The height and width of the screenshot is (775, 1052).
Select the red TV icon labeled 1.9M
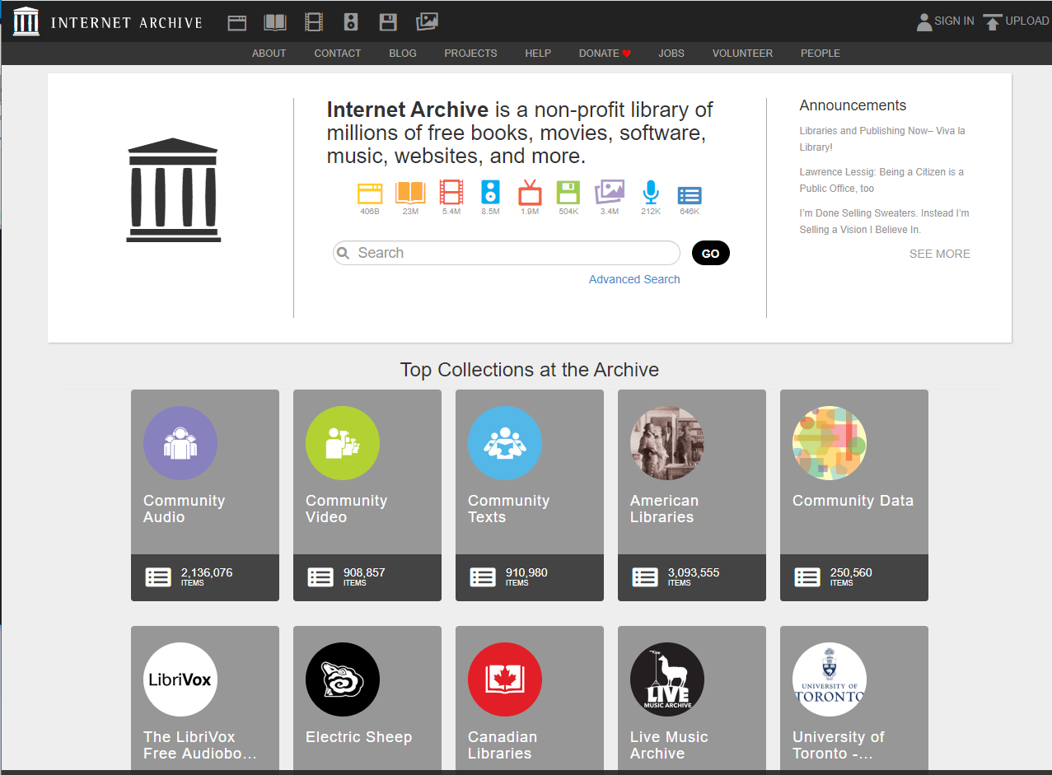click(530, 193)
